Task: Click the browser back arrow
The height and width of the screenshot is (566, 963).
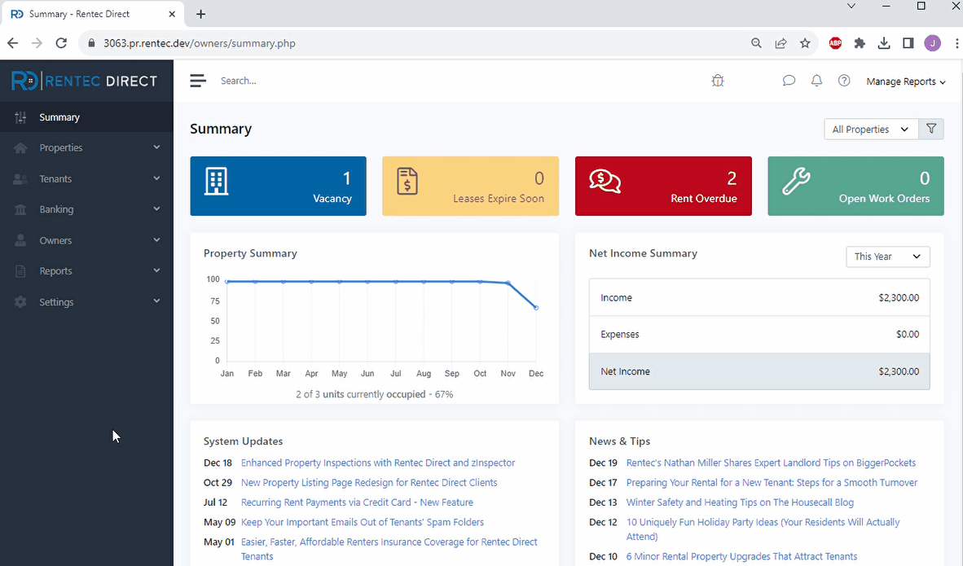Action: 12,43
